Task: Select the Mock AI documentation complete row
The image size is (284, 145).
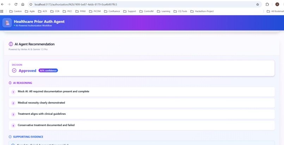Action: (x=142, y=92)
